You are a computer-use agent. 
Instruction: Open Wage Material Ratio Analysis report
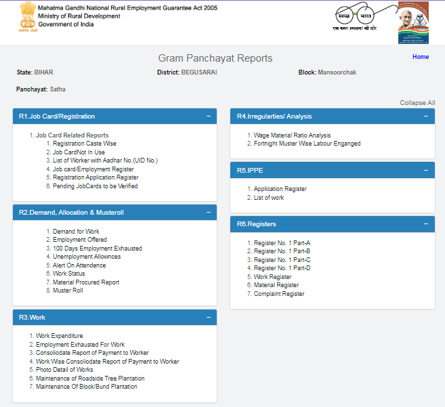[292, 135]
